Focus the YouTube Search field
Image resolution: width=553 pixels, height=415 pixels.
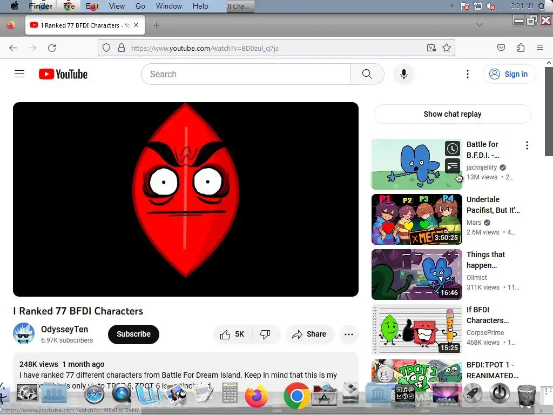point(246,74)
